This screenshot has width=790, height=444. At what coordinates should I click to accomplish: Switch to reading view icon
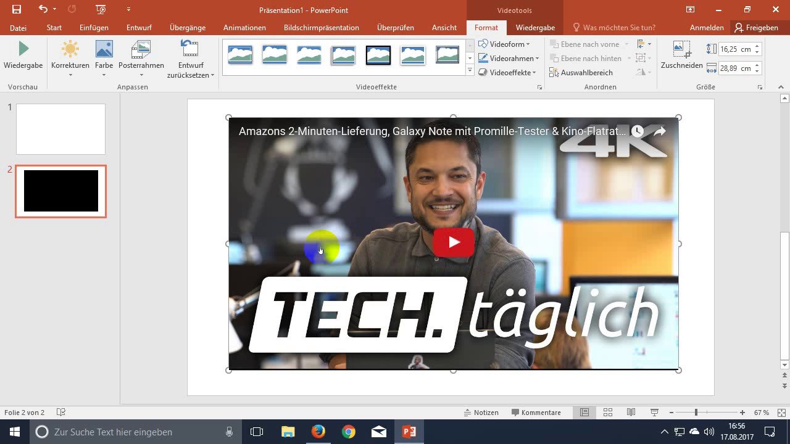click(x=631, y=413)
